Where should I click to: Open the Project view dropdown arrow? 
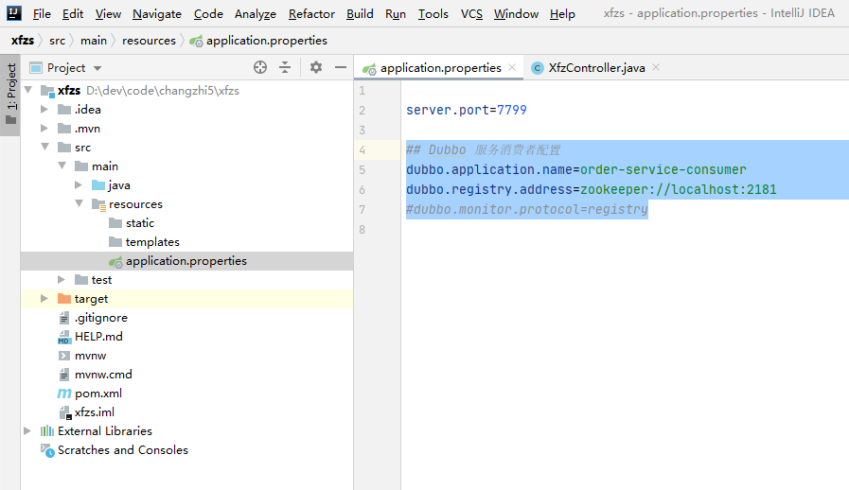(x=97, y=68)
